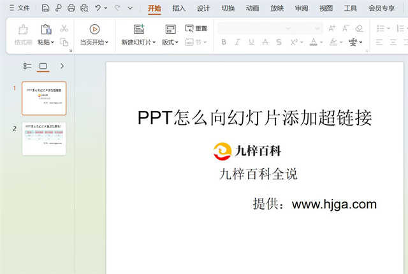Expand the 当页开始 dropdown
The height and width of the screenshot is (274, 408).
106,42
